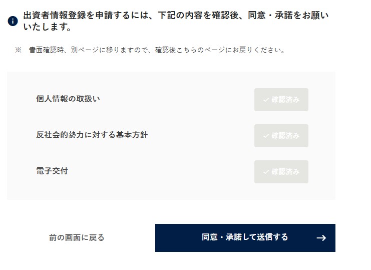Viewport: 371px width, 270px height.
Task: Click the word 確認済み in the 反社会的勢力 row
Action: (285, 136)
